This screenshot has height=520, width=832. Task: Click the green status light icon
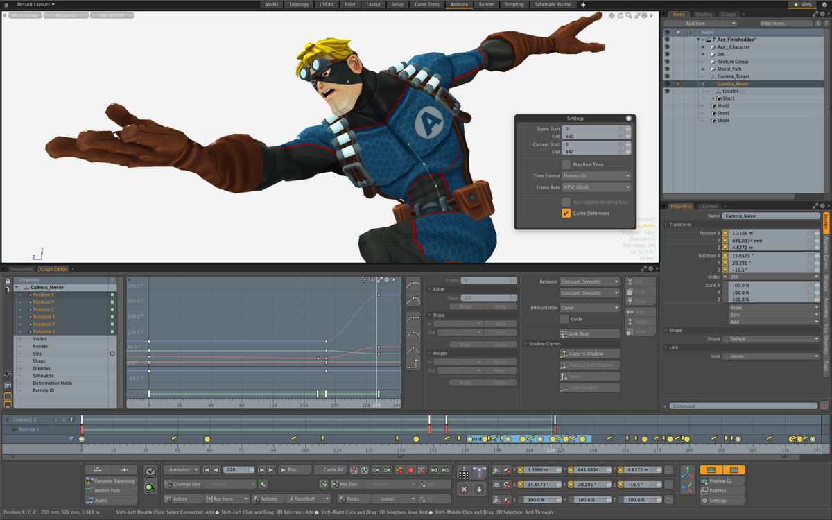[x=150, y=488]
